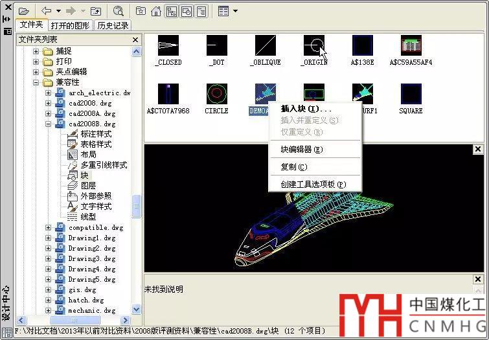
Task: Switch to the 历史记录 tab
Action: [x=113, y=26]
